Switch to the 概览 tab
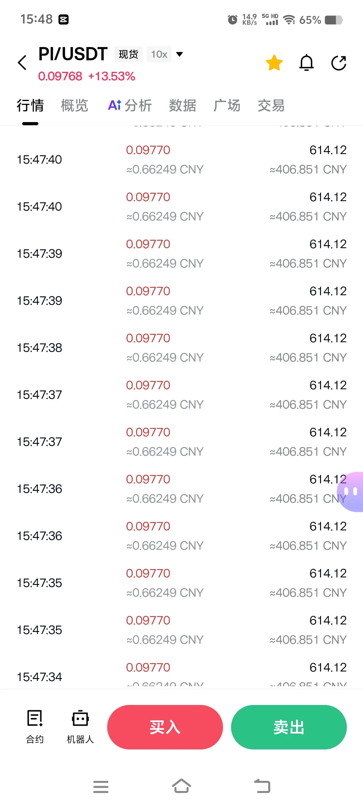 (75, 105)
